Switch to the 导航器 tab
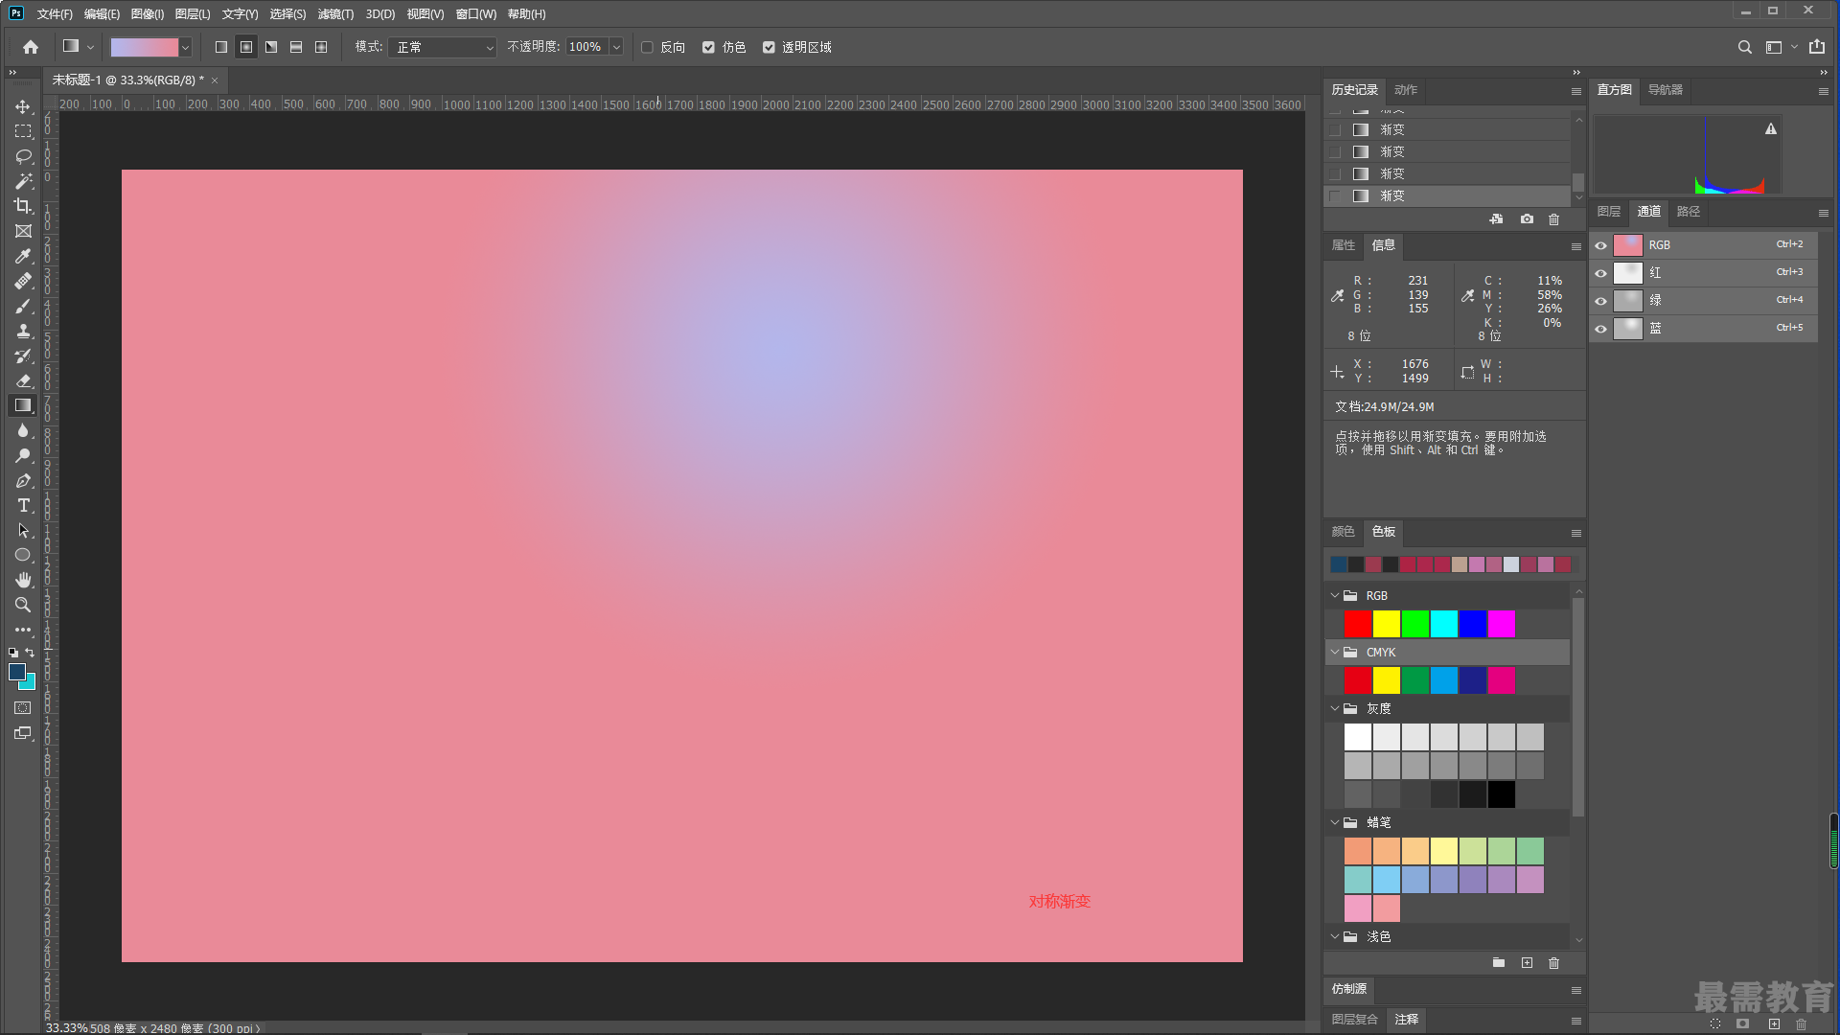Image resolution: width=1840 pixels, height=1035 pixels. (x=1666, y=90)
